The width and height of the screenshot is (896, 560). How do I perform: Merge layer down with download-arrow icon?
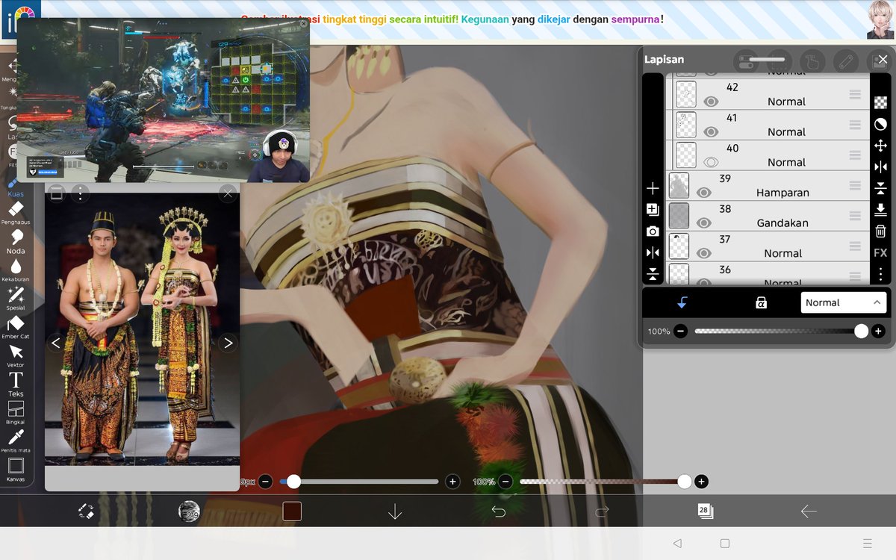pos(880,210)
